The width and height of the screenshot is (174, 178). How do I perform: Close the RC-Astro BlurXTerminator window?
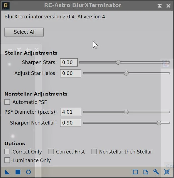(168, 6)
